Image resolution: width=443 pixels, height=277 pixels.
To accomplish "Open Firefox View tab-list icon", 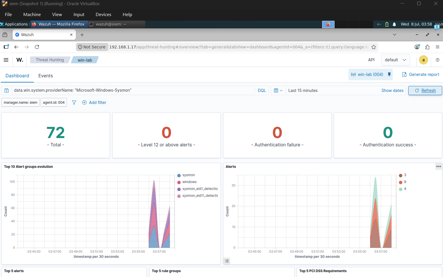I will [5, 35].
